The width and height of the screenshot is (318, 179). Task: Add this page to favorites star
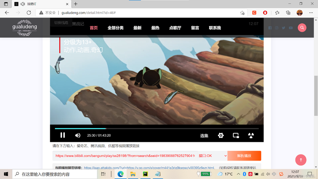coord(242,13)
